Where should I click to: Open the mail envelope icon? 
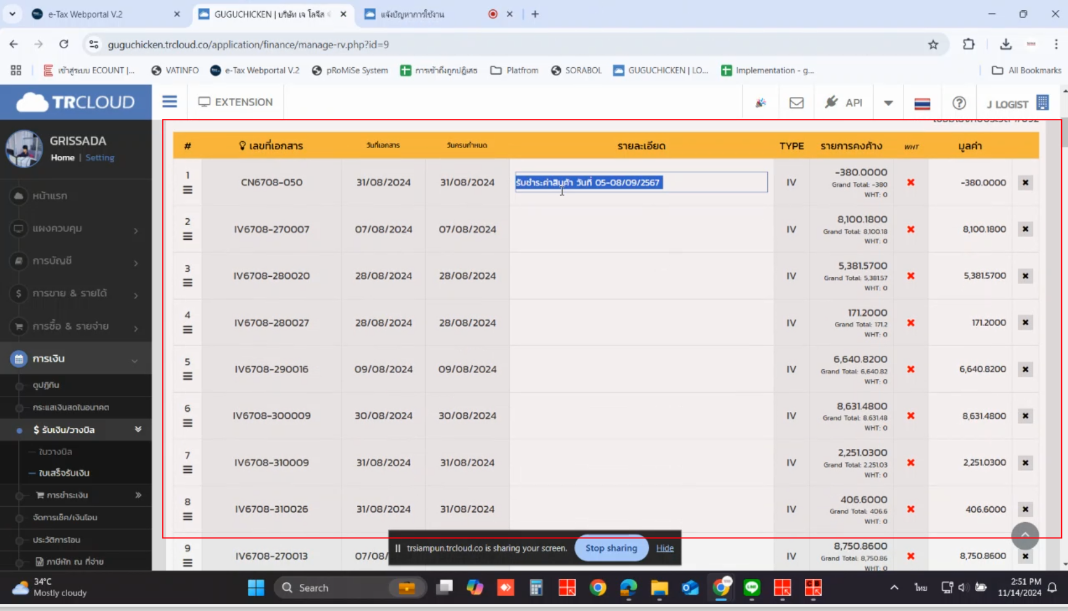click(796, 103)
